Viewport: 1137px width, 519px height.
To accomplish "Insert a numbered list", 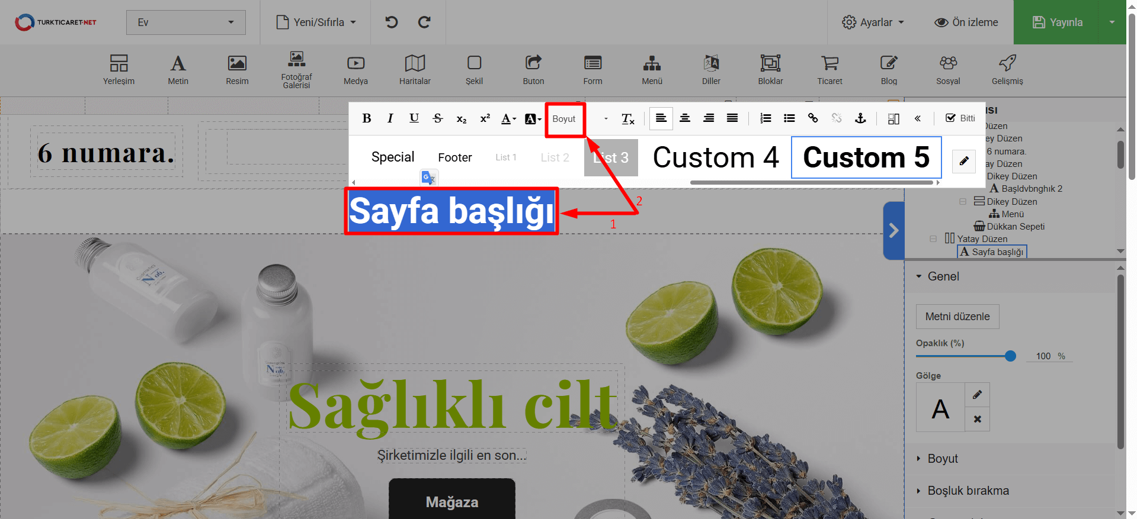I will (x=766, y=118).
